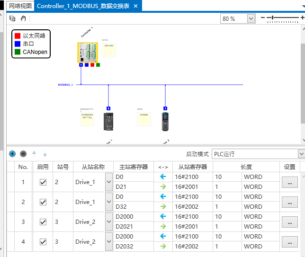The height and width of the screenshot is (257, 305).
Task: Select the hand pan tool icon
Action: click(23, 18)
